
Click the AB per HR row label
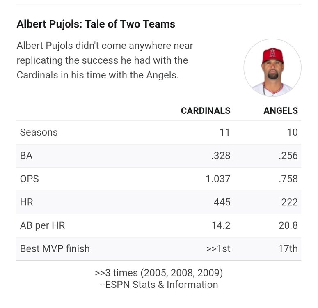pyautogui.click(x=42, y=225)
